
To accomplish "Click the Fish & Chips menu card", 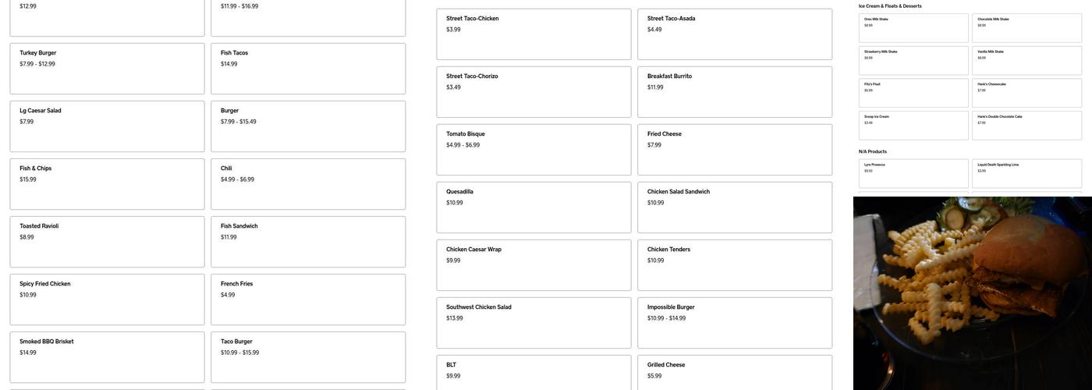I will tap(107, 184).
